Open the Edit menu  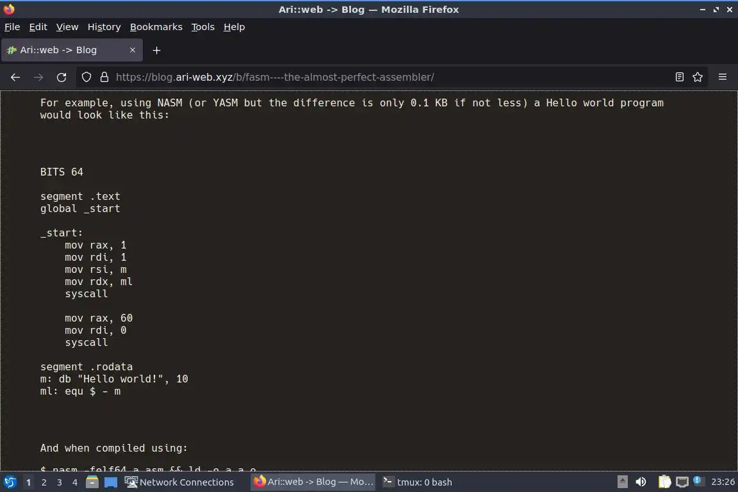38,27
